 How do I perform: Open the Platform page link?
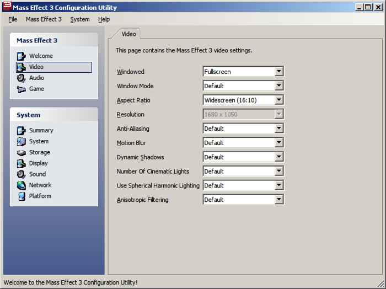point(40,196)
